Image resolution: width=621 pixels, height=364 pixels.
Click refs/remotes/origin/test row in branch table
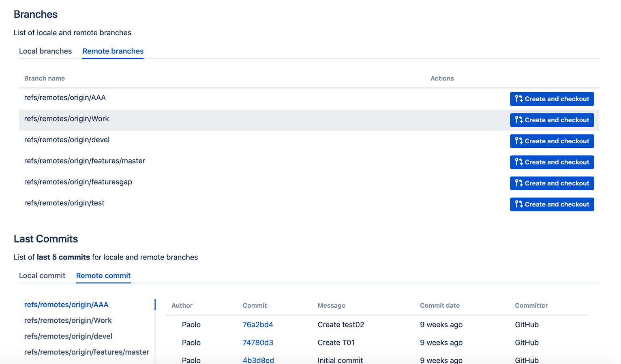309,204
